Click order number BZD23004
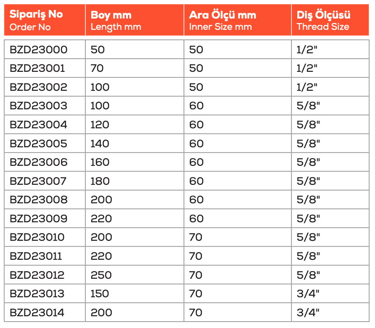 [38, 125]
